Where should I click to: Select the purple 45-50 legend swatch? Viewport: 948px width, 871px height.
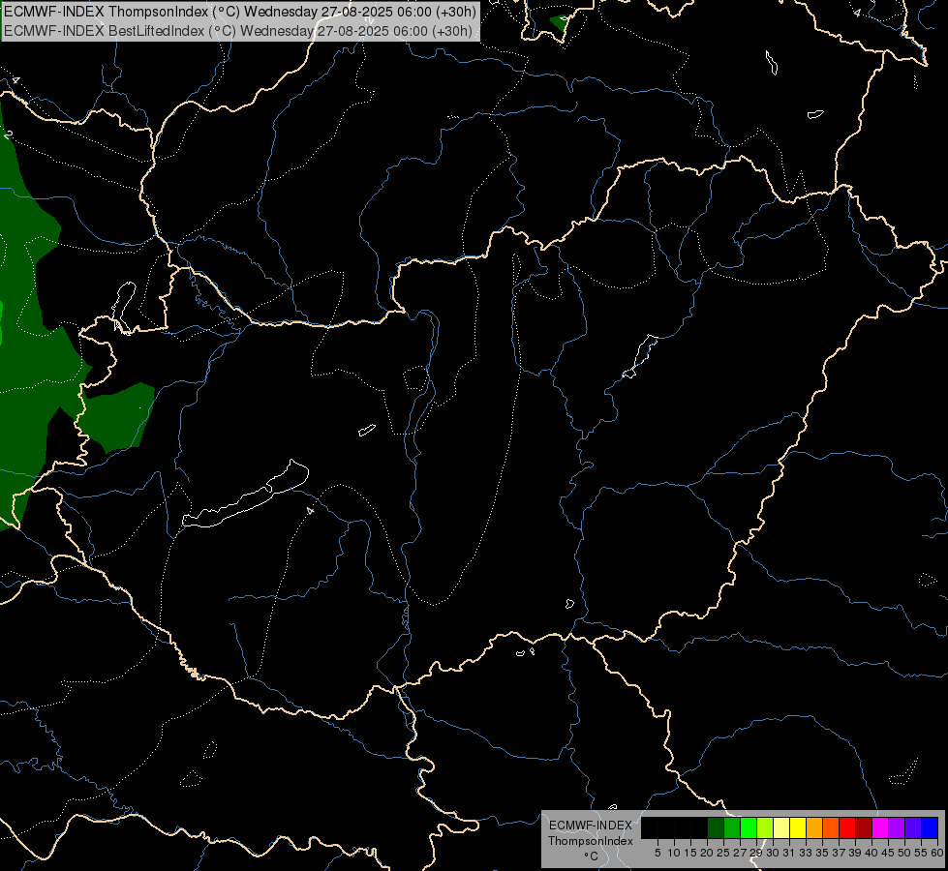pos(897,827)
